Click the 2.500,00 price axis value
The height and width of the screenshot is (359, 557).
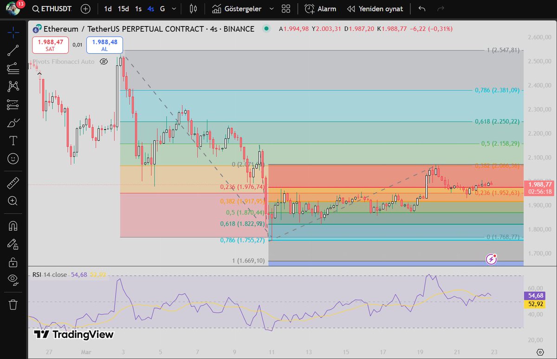[x=540, y=61]
